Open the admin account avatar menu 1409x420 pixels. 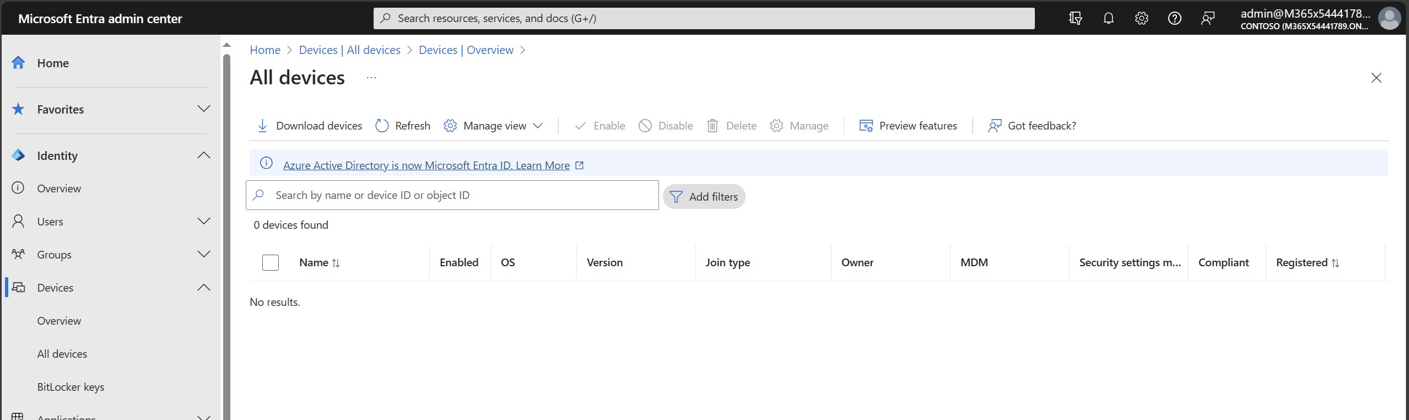coord(1389,18)
